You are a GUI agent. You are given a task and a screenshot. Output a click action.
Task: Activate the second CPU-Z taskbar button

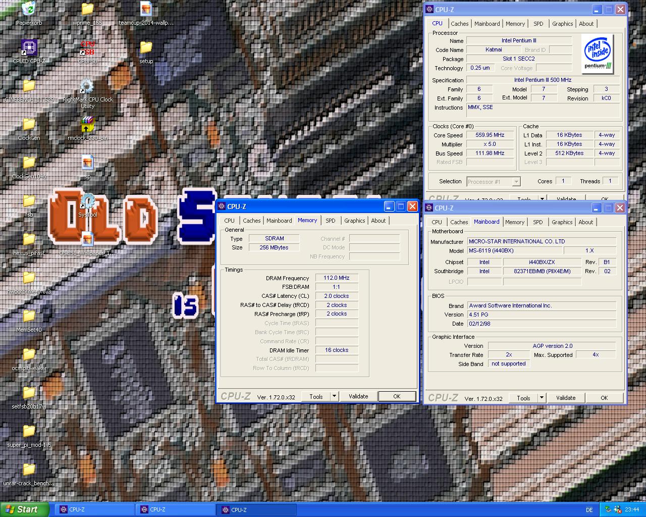point(175,510)
